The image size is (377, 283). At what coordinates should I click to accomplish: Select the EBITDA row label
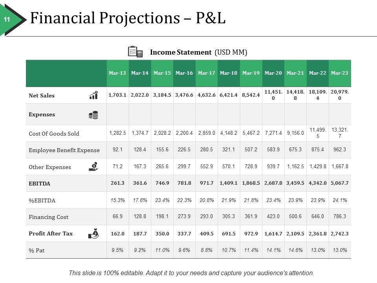point(40,184)
